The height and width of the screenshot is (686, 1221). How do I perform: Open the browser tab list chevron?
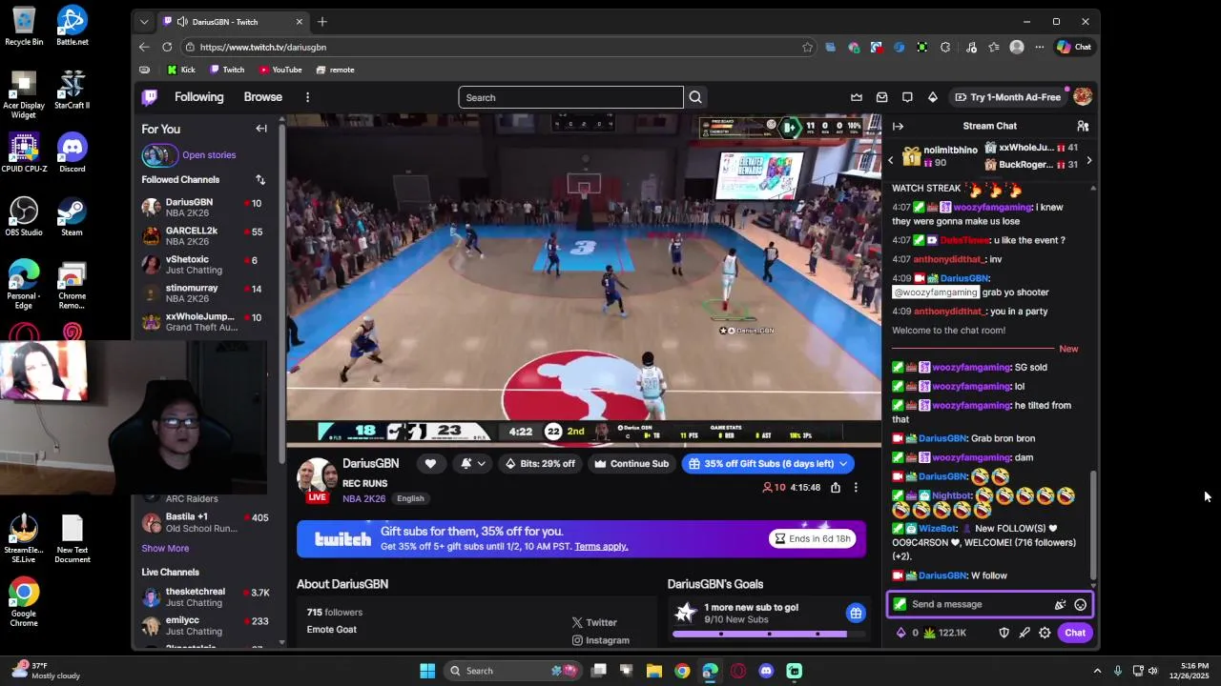coord(144,22)
